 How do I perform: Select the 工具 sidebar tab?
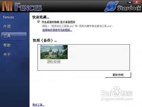pos(14,36)
